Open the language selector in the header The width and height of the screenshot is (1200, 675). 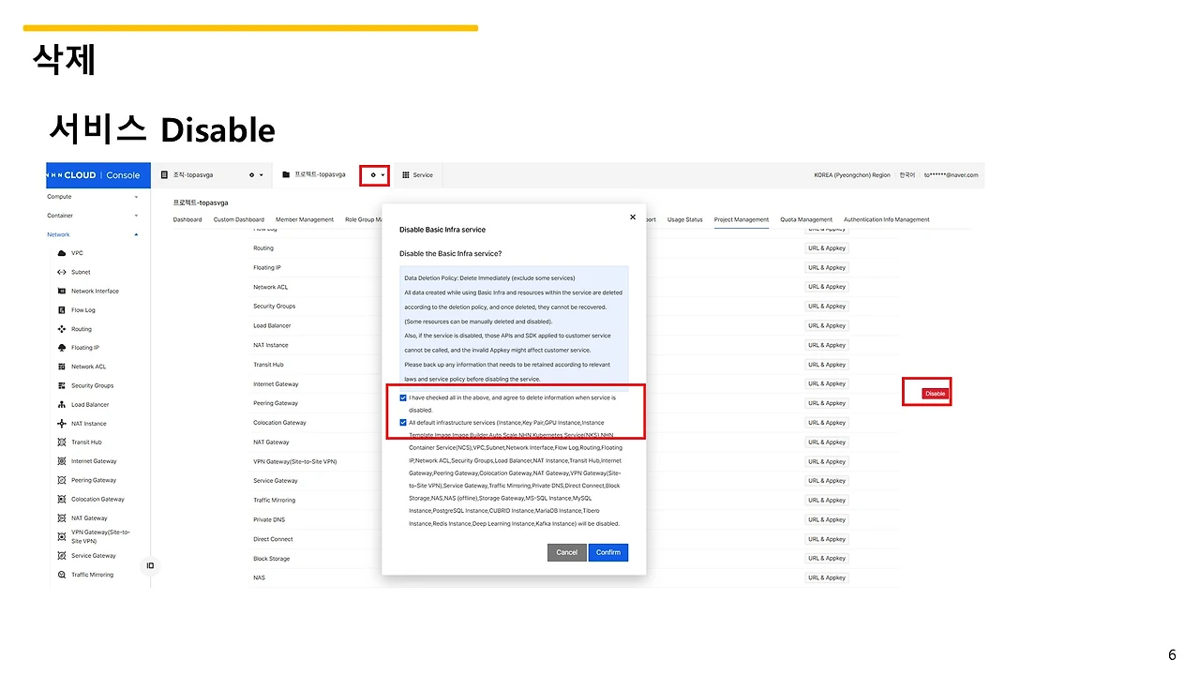click(907, 175)
